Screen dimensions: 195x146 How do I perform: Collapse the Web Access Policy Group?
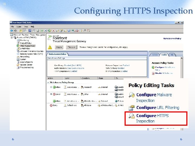tap(48, 82)
